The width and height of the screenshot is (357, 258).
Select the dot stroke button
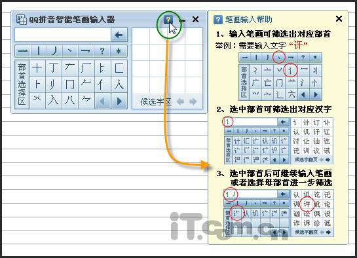[x=70, y=51]
